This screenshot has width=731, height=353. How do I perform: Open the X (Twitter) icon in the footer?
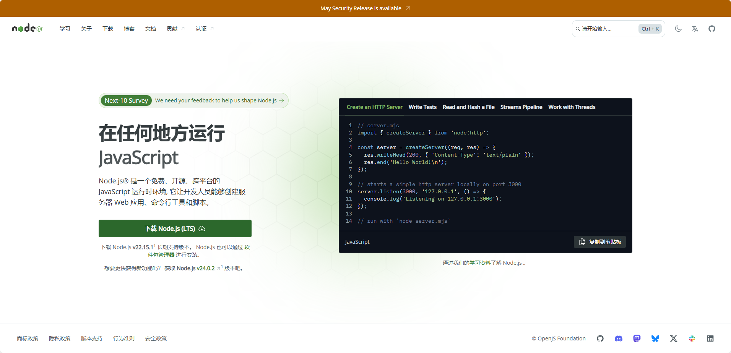[x=674, y=338]
